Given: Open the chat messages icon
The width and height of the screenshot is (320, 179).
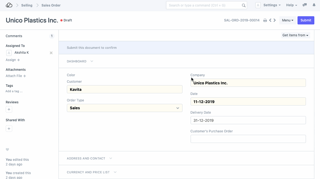Looking at the screenshot, I should point(305,5).
